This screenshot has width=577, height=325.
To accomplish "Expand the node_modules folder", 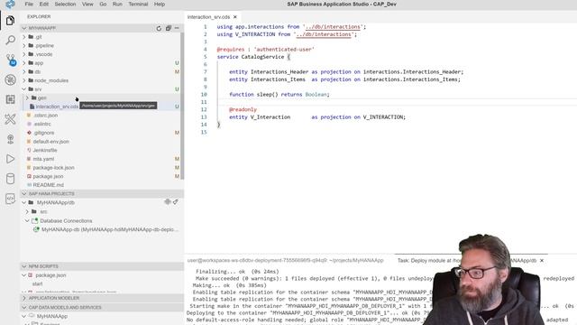I will point(24,80).
